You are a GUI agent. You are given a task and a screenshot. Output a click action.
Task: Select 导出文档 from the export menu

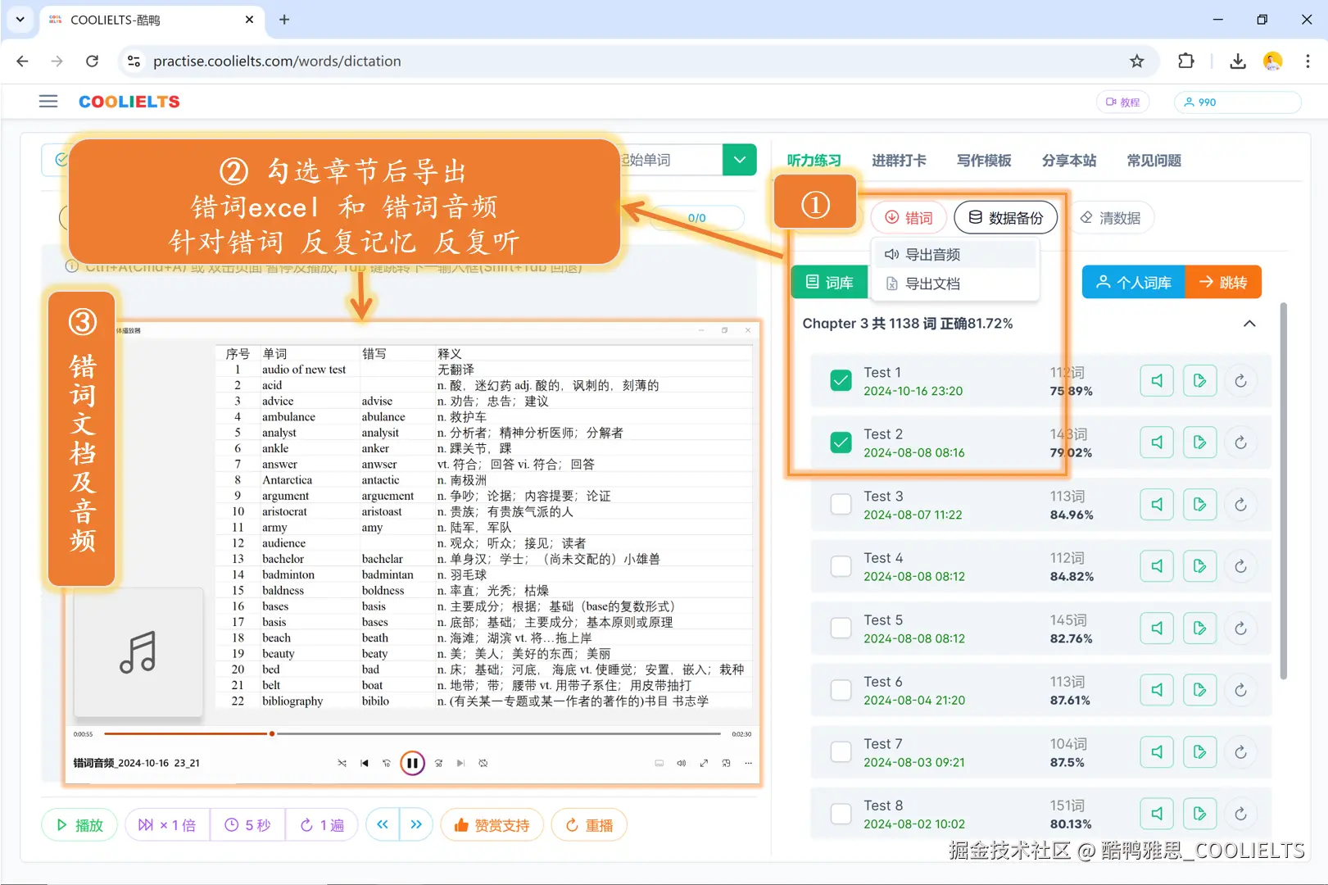[933, 284]
